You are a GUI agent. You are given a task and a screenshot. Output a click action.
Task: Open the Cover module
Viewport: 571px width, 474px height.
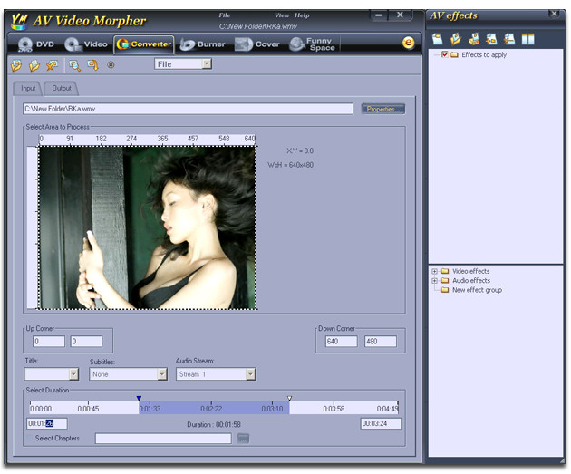pyautogui.click(x=256, y=44)
